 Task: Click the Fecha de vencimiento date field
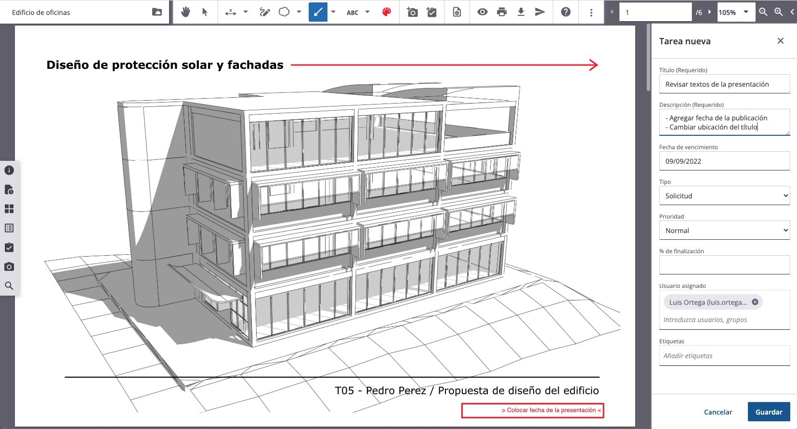(724, 161)
